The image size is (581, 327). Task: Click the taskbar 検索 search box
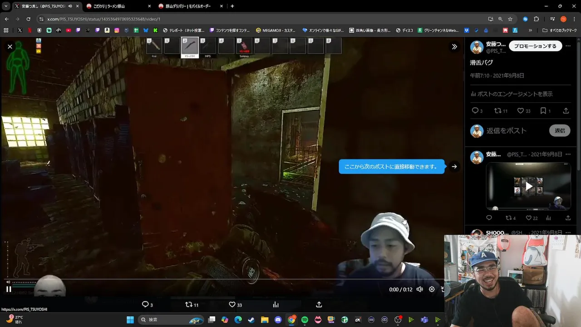171,320
